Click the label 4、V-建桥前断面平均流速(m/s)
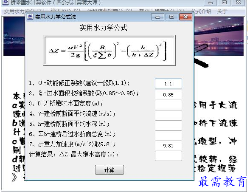The image size is (250, 195). pos(72,114)
